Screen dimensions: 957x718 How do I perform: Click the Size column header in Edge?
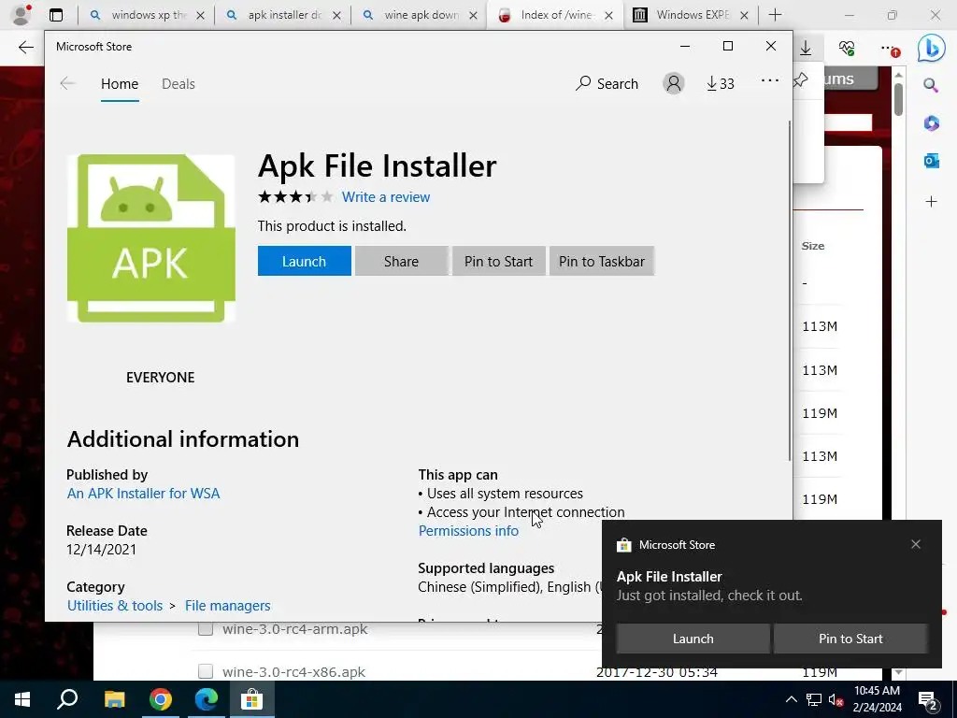pos(812,246)
